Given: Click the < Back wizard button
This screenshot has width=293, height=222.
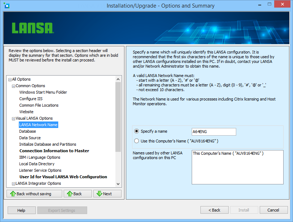Looking at the screenshot, I should click(215, 210).
